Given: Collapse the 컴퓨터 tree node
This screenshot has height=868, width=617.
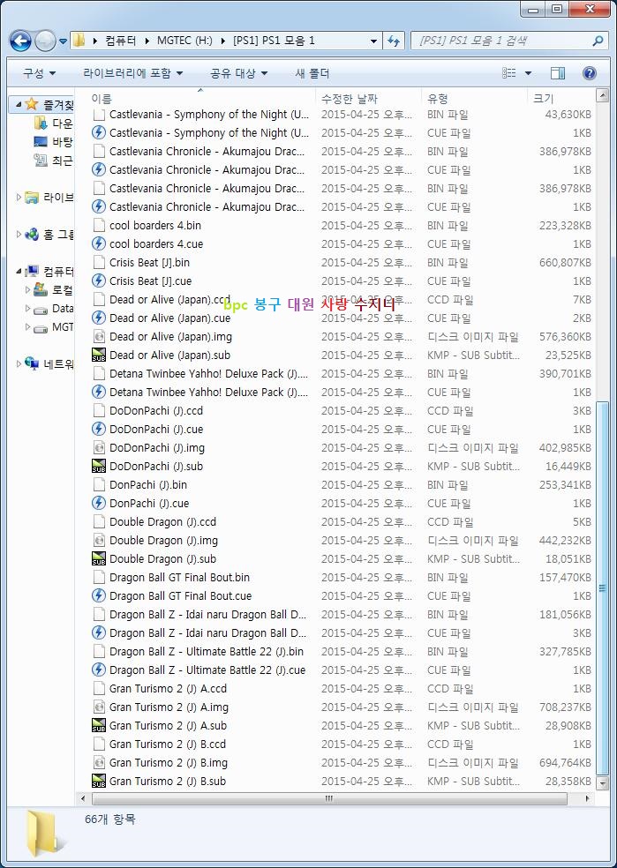Looking at the screenshot, I should coord(19,272).
